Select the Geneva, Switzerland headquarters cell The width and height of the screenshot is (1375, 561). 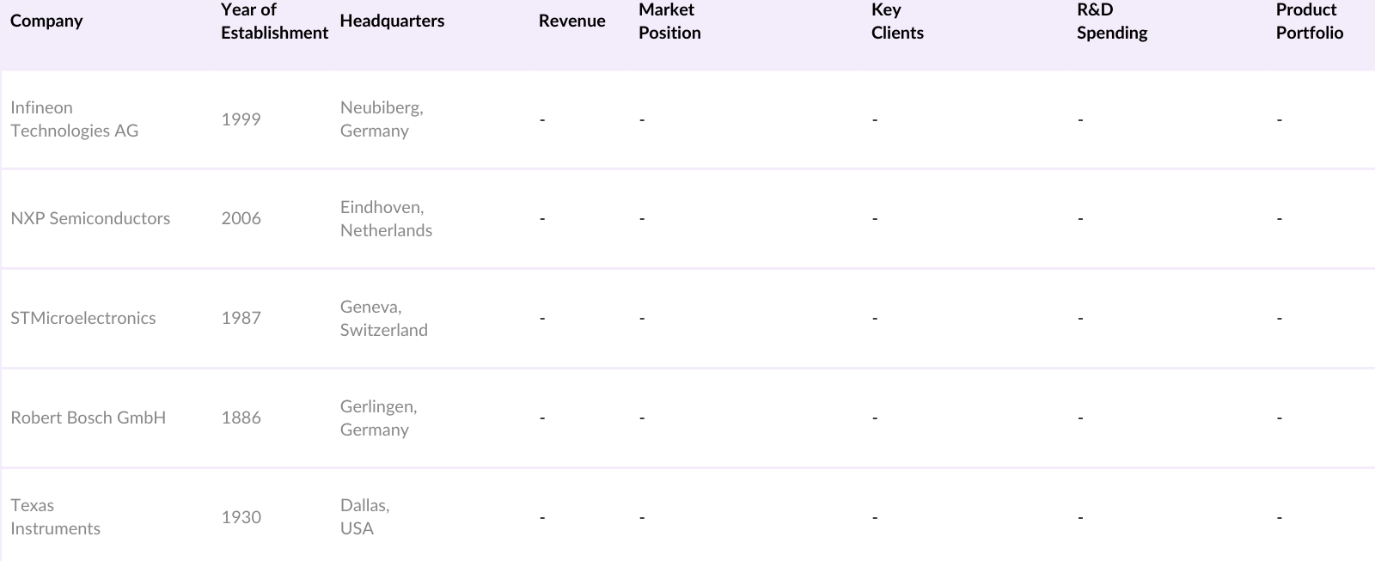pyautogui.click(x=383, y=319)
